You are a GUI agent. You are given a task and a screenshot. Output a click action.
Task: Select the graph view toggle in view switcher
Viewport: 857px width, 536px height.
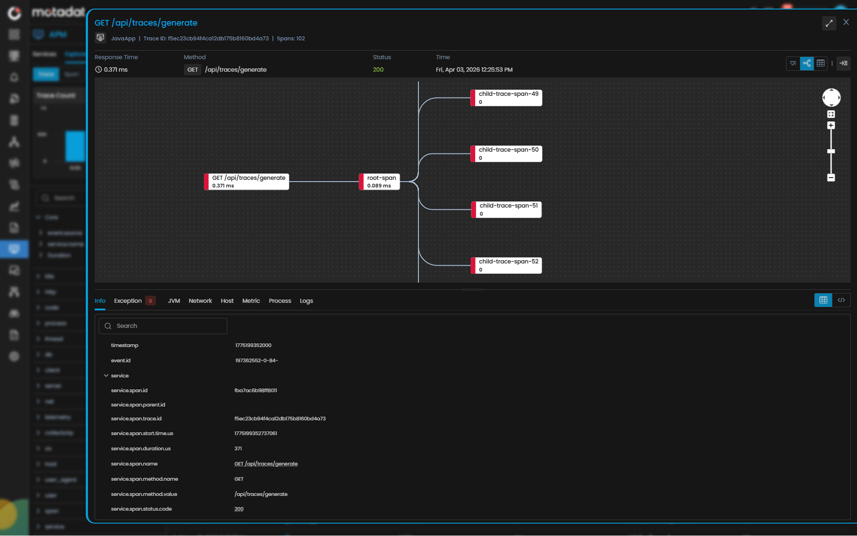(x=807, y=63)
